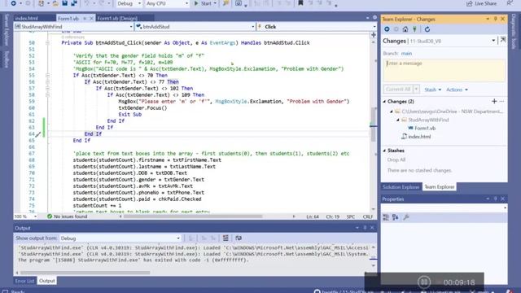Screen dimensions: 521x293
Task: Open the Commit All split dropdown arrow
Action: coord(416,90)
